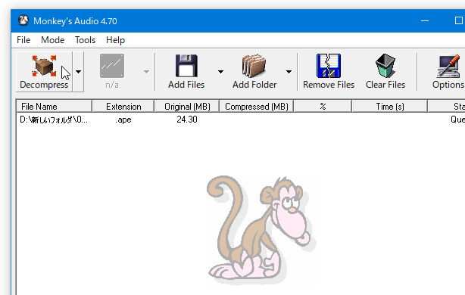The width and height of the screenshot is (465, 295).
Task: Click the Monkey's Audio title bar icon
Action: pos(23,20)
